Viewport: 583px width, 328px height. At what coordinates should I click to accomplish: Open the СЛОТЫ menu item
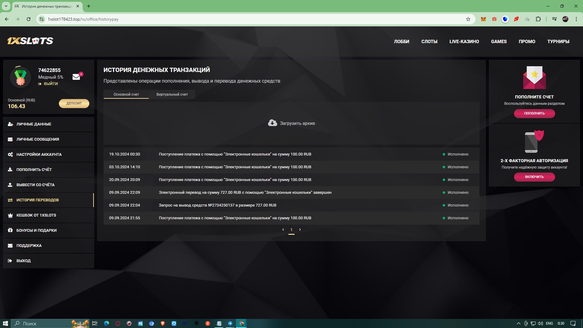[429, 42]
